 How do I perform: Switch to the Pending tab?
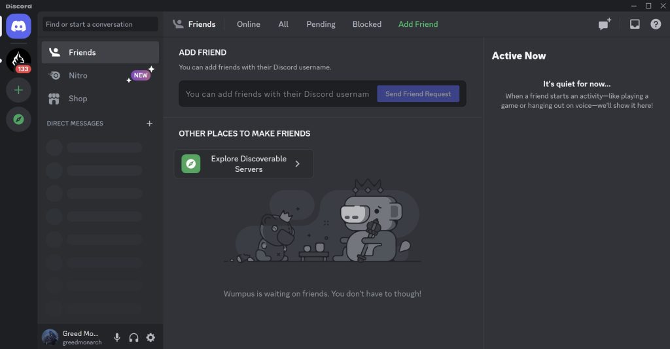[321, 24]
